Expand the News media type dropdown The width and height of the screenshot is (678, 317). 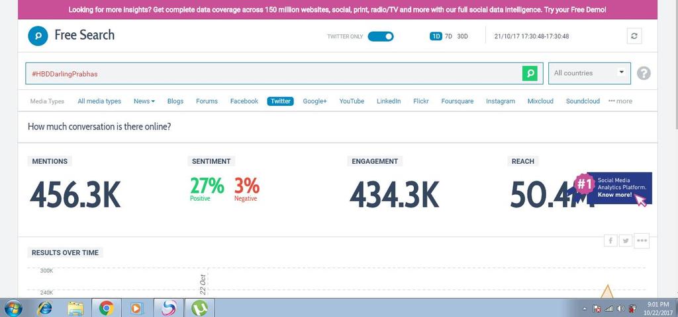[144, 101]
